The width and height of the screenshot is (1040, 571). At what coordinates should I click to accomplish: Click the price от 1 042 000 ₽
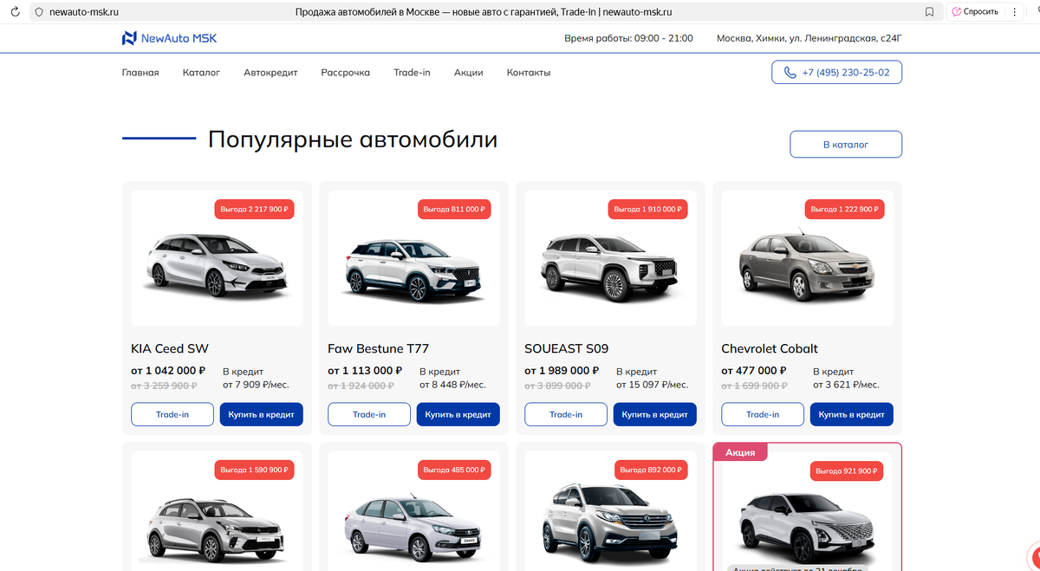[x=169, y=370]
